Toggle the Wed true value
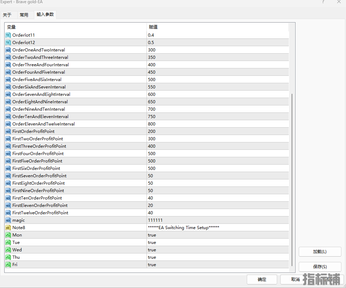This screenshot has height=288, width=346. coord(152,250)
